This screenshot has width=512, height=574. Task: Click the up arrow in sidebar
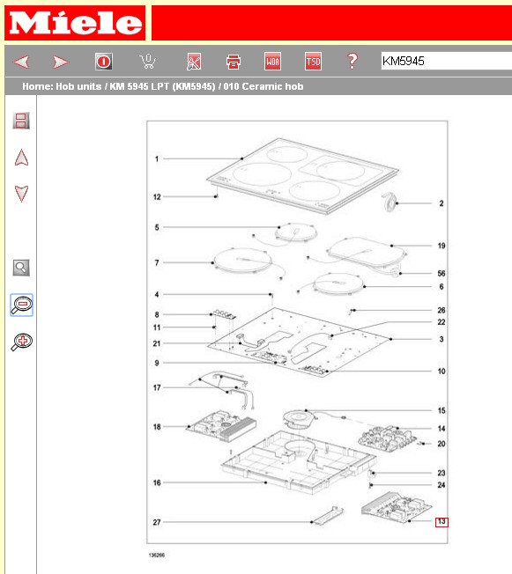tap(21, 158)
